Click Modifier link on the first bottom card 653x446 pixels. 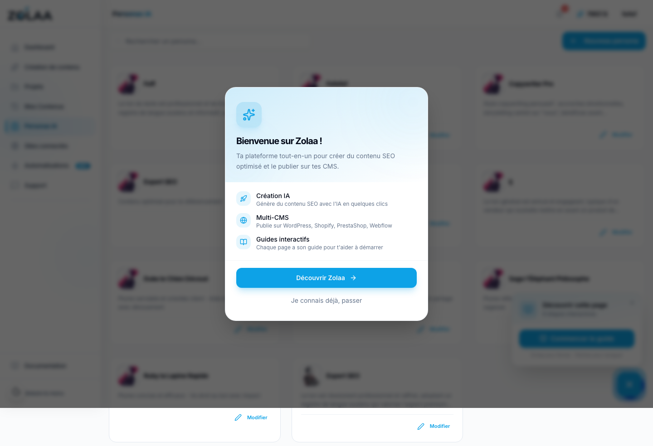(257, 417)
